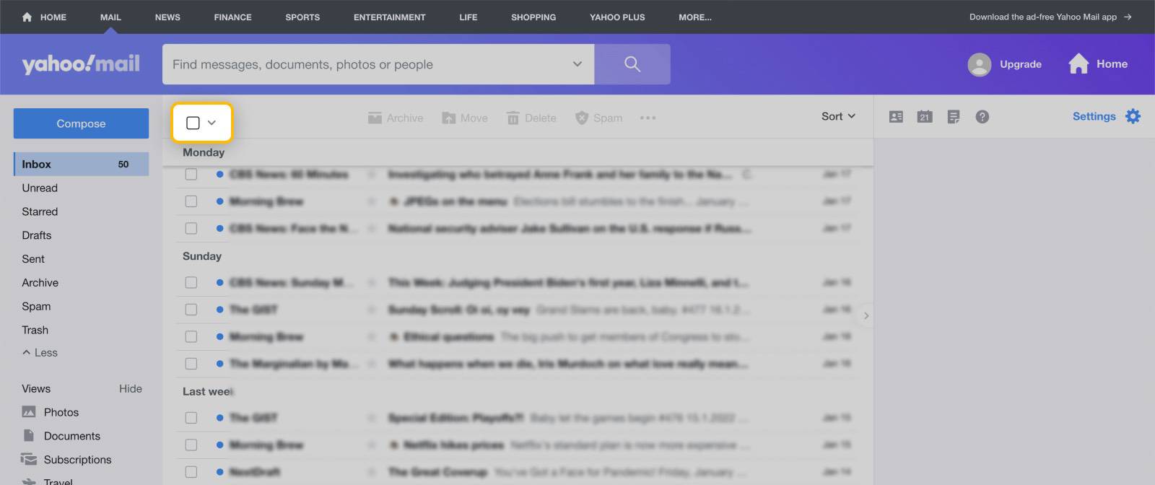This screenshot has height=485, width=1155.
Task: Check The Marginalian email
Action: click(x=191, y=364)
